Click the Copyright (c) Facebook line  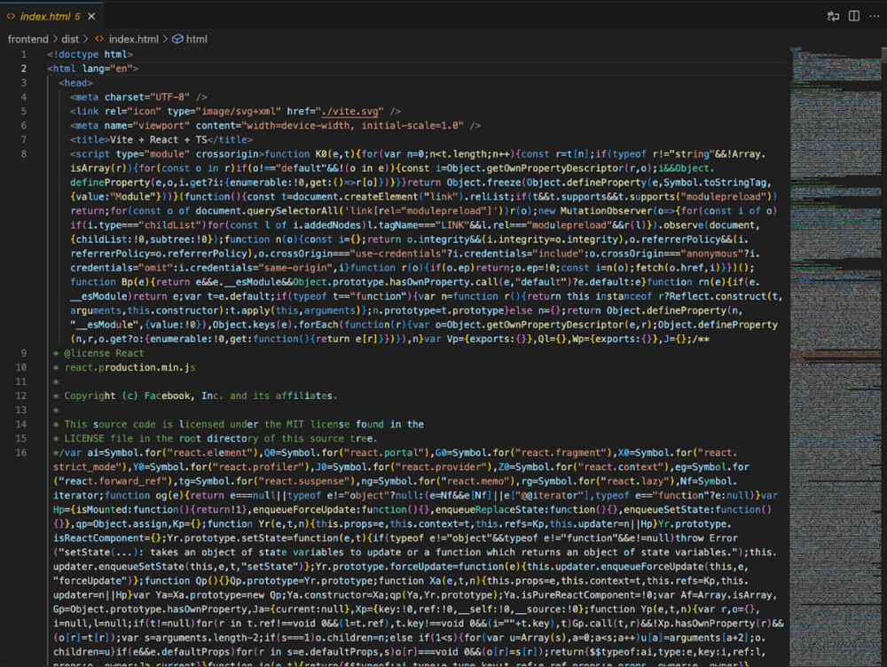195,396
